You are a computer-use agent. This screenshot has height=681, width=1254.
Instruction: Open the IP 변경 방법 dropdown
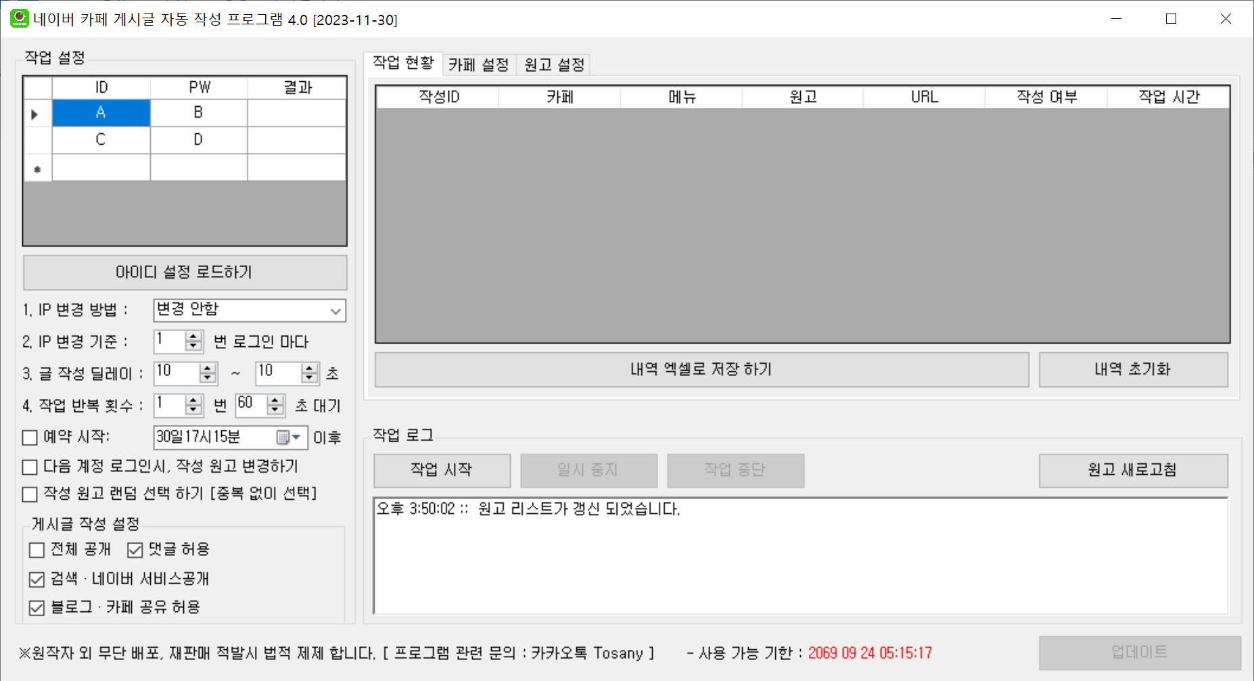click(x=335, y=311)
